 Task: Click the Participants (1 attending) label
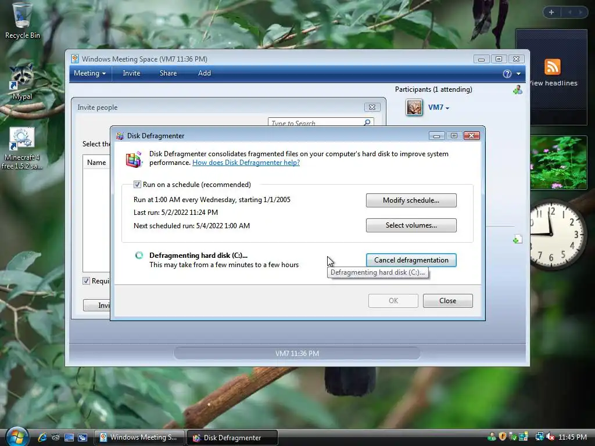433,89
